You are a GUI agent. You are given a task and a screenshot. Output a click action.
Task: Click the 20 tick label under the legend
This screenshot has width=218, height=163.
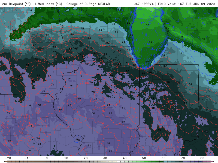[86, 158]
